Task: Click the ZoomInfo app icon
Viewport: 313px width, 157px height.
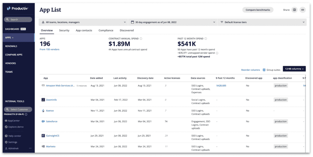Action: [43, 100]
